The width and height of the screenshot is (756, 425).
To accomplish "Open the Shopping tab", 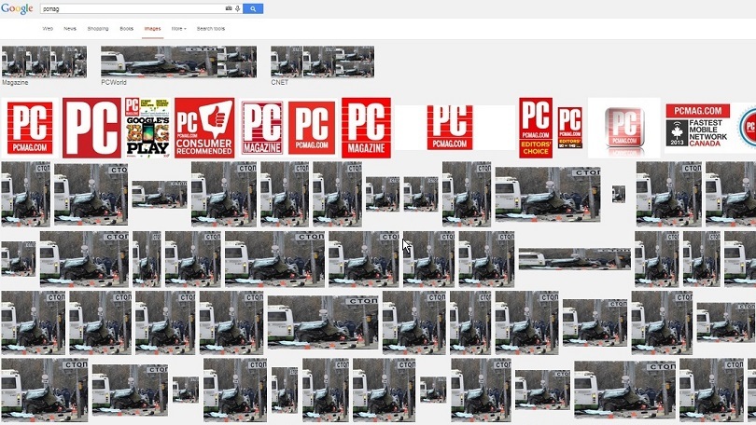I will coord(98,29).
